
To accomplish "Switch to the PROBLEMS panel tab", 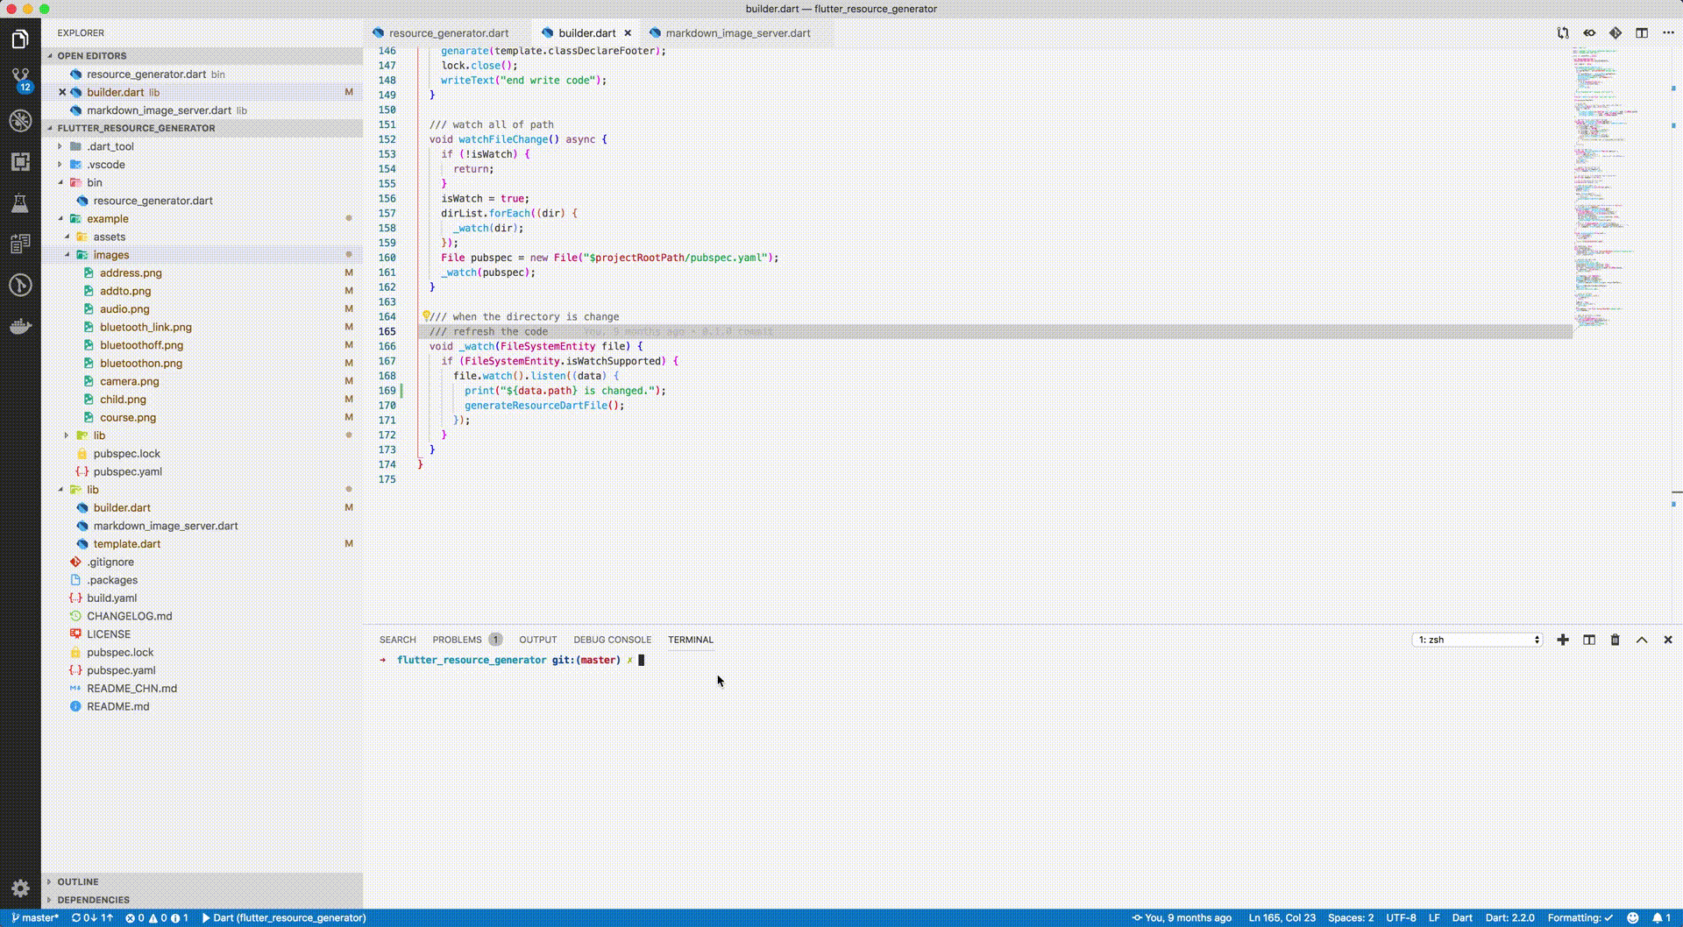I will [x=457, y=640].
